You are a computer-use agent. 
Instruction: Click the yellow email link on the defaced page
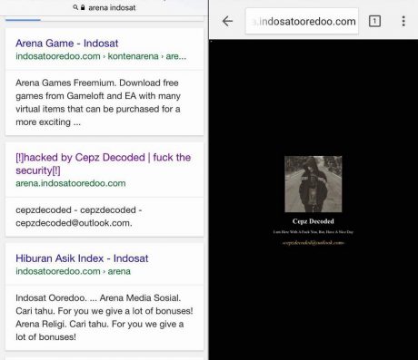pyautogui.click(x=313, y=243)
